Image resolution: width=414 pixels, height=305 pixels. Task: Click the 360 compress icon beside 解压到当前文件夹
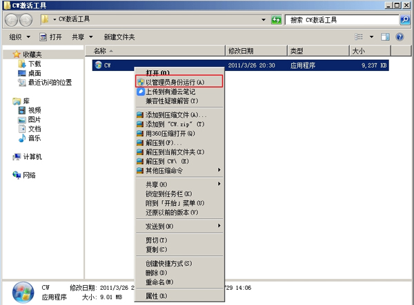[140, 152]
